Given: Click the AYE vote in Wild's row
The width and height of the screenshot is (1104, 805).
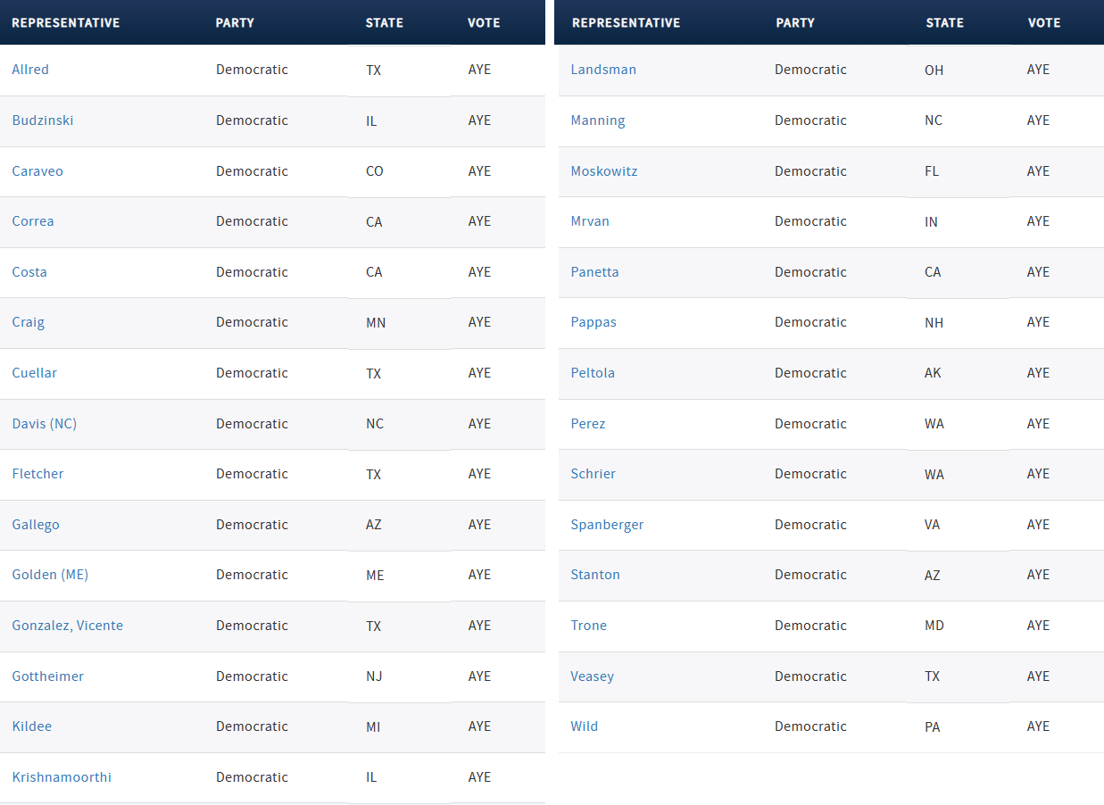Looking at the screenshot, I should (1038, 726).
